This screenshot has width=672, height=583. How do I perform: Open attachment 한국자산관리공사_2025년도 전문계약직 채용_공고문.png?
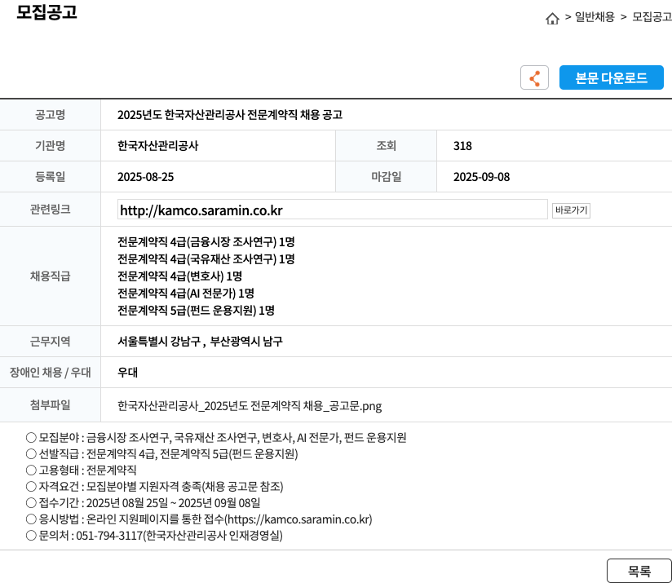(x=250, y=406)
